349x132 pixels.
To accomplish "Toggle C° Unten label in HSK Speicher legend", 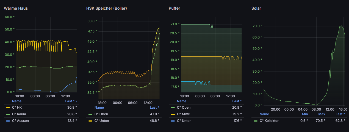I will (101, 121).
